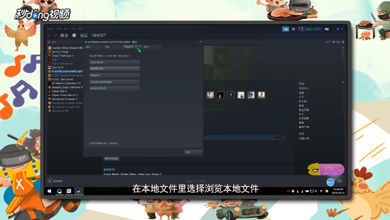Click the NBA 2K18 game icon
Image resolution: width=390 pixels, height=220 pixels.
(x=50, y=68)
